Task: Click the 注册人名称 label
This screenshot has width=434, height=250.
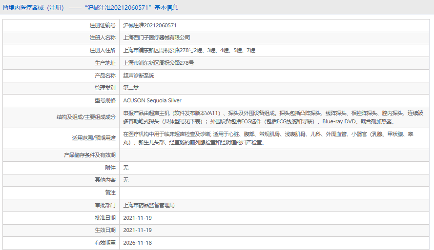Action: (103, 38)
